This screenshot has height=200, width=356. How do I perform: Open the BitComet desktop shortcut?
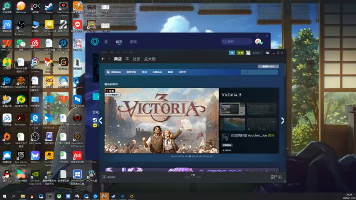21,7
